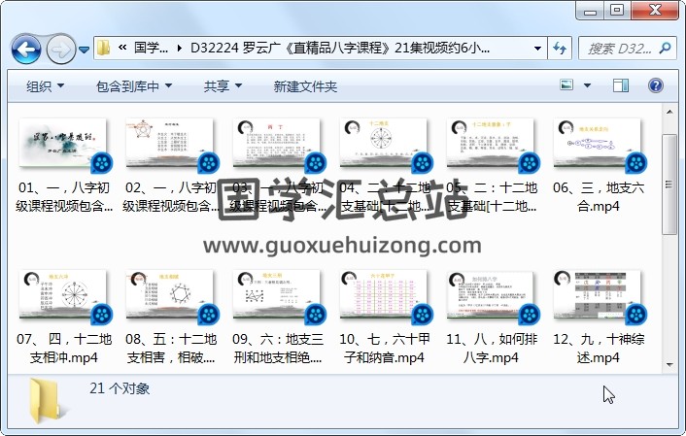This screenshot has width=686, height=436.
Task: Expand the arrow after 国学... breadcrumb
Action: click(180, 49)
